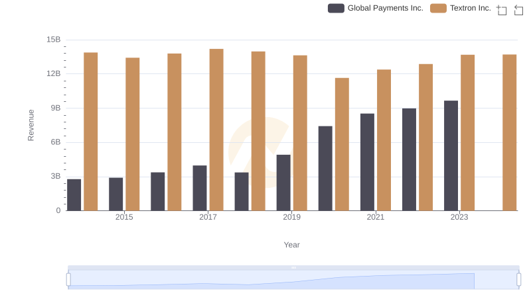Click the x-axis label 2021

376,217
